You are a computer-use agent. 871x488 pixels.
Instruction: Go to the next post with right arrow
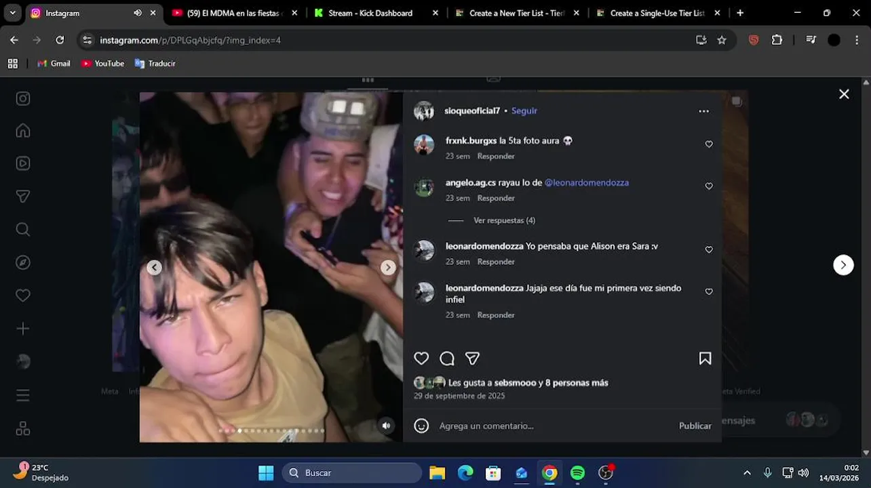843,265
